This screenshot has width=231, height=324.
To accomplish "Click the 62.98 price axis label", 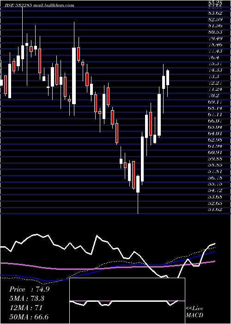I will tap(215, 140).
